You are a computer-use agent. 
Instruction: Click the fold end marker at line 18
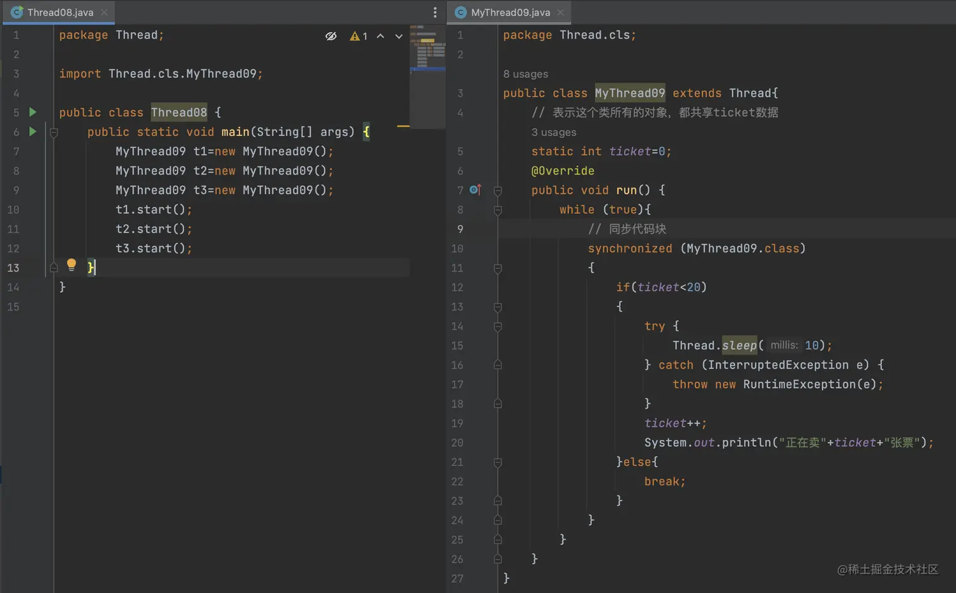click(498, 403)
